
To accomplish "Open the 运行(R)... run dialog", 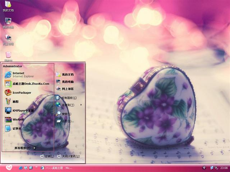I will [65, 121].
